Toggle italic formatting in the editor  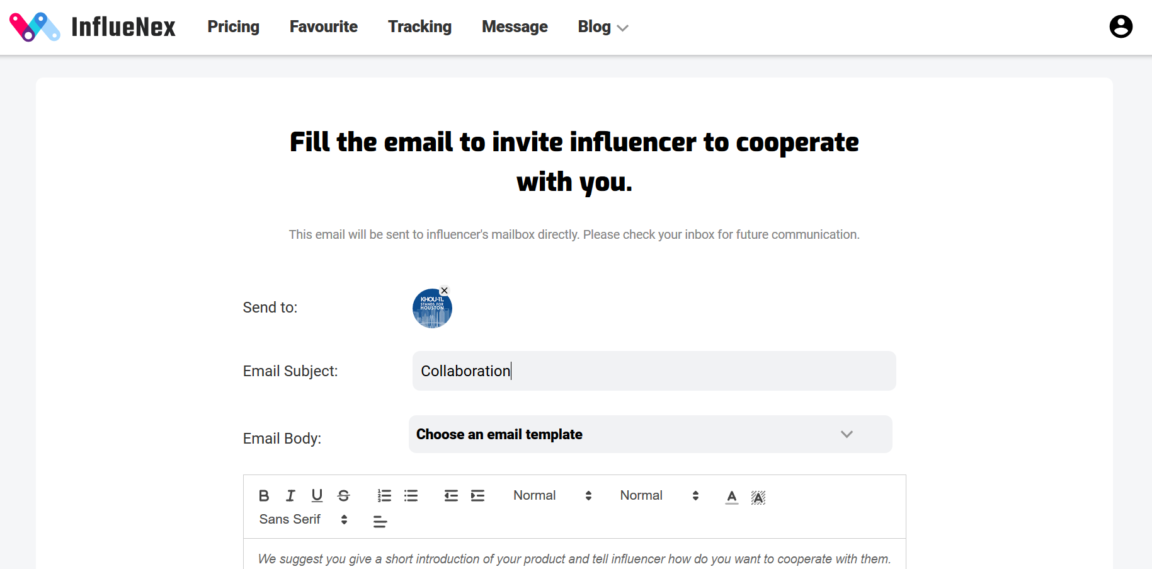tap(290, 496)
